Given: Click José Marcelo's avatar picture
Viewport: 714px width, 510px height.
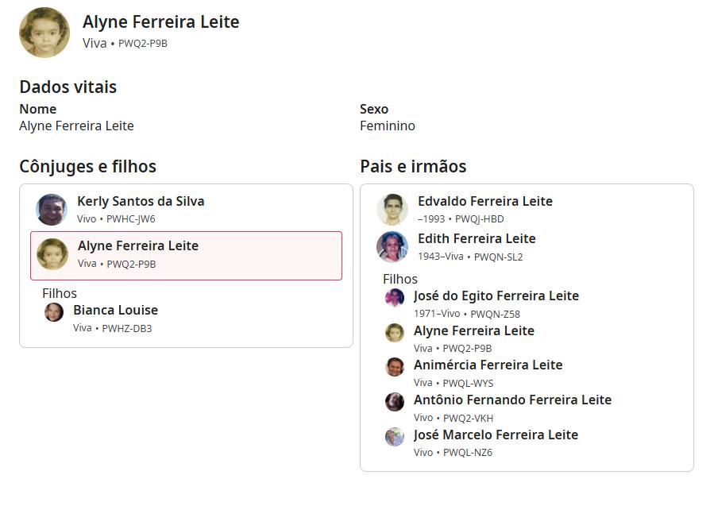Looking at the screenshot, I should coord(395,437).
